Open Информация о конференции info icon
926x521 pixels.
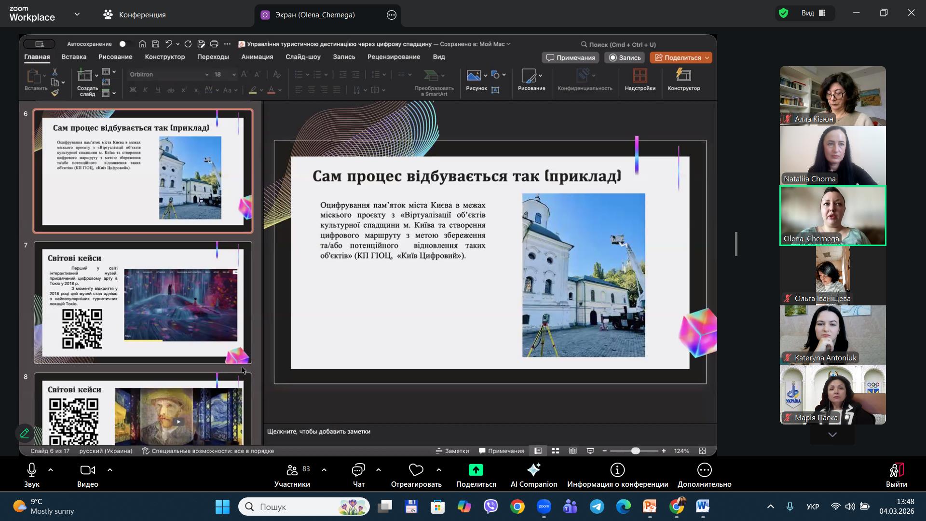point(617,470)
